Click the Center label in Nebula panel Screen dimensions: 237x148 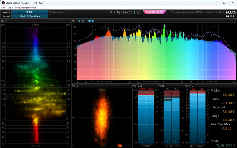[36, 25]
